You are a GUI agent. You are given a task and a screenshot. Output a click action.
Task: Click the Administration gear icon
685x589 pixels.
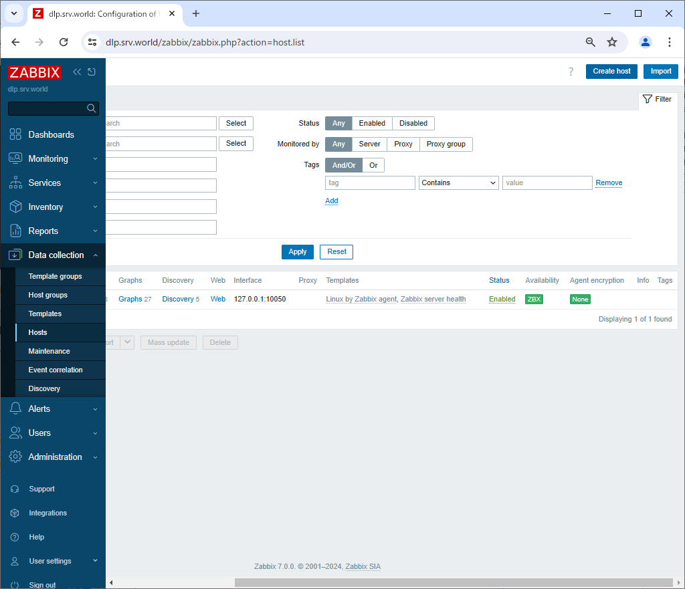pyautogui.click(x=15, y=457)
